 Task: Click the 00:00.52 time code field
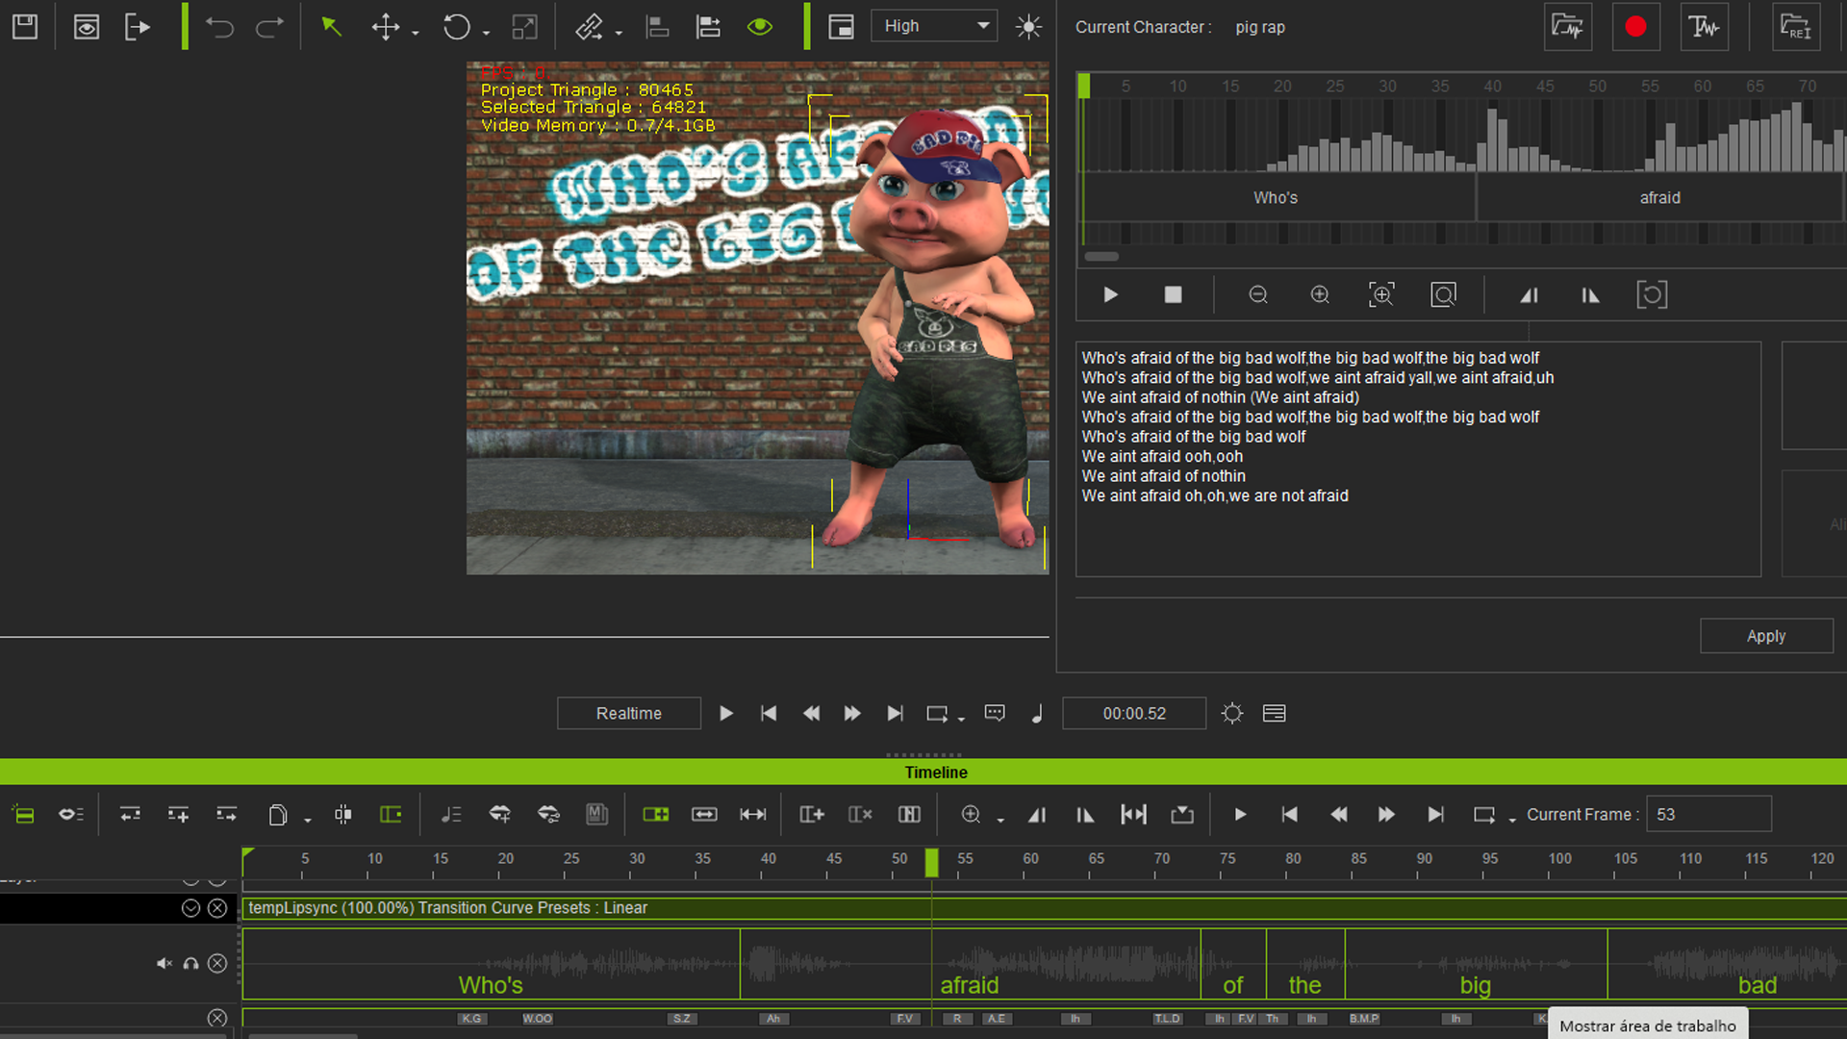(1134, 713)
